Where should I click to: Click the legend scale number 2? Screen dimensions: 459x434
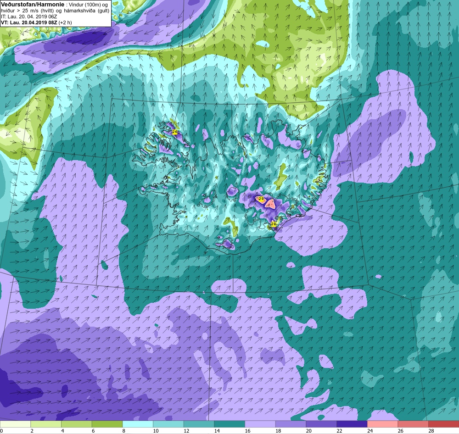click(x=32, y=431)
